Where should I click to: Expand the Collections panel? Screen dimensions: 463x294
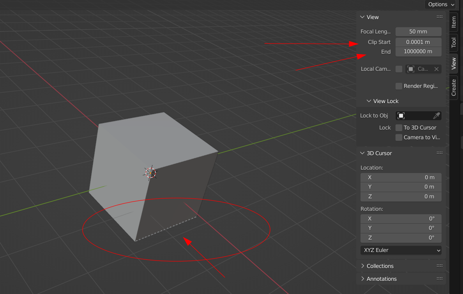click(x=362, y=266)
